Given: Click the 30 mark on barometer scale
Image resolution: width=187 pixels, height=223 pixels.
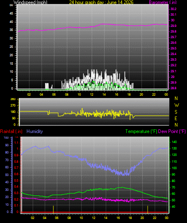Looking at the screenshot, I should [x=173, y=20].
